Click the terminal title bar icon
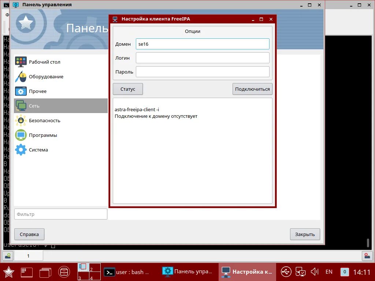This screenshot has height=281, width=375. pyautogui.click(x=6, y=5)
